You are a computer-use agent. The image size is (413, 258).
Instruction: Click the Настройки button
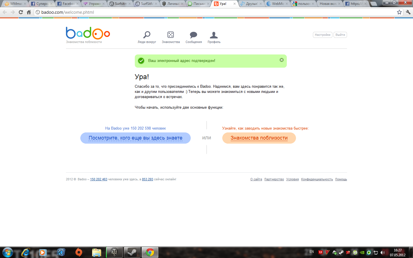click(322, 35)
